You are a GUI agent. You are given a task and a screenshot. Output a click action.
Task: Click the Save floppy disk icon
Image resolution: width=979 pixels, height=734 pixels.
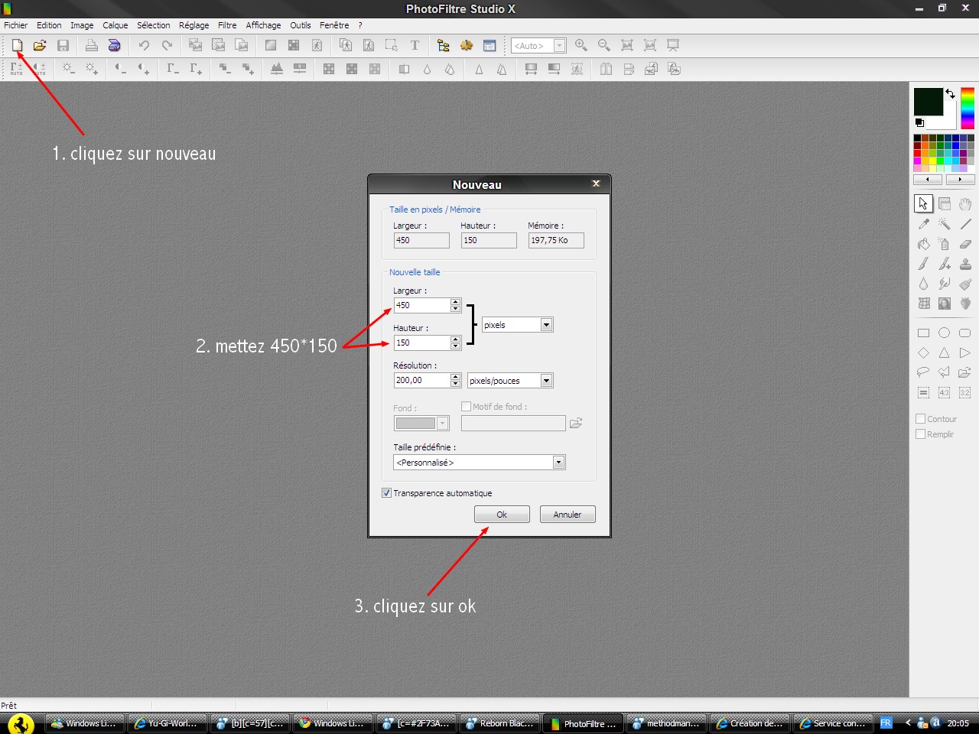point(63,45)
